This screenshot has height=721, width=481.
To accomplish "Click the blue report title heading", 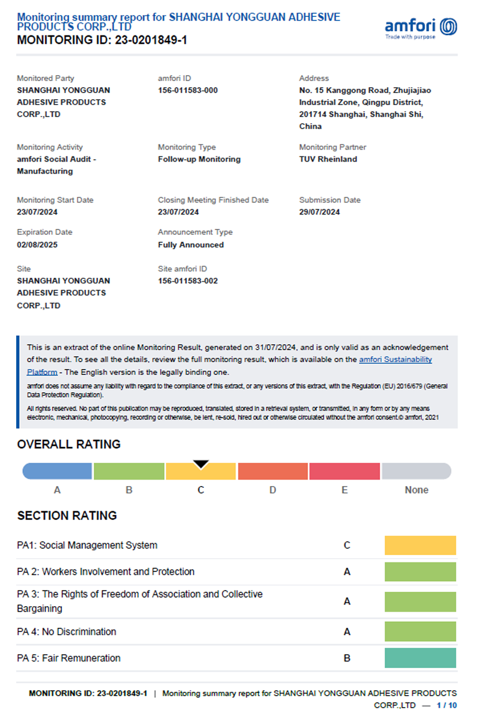I will [178, 22].
